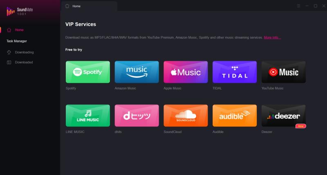This screenshot has height=175, width=327.
Task: Select the Amazon Music tile
Action: [x=137, y=72]
